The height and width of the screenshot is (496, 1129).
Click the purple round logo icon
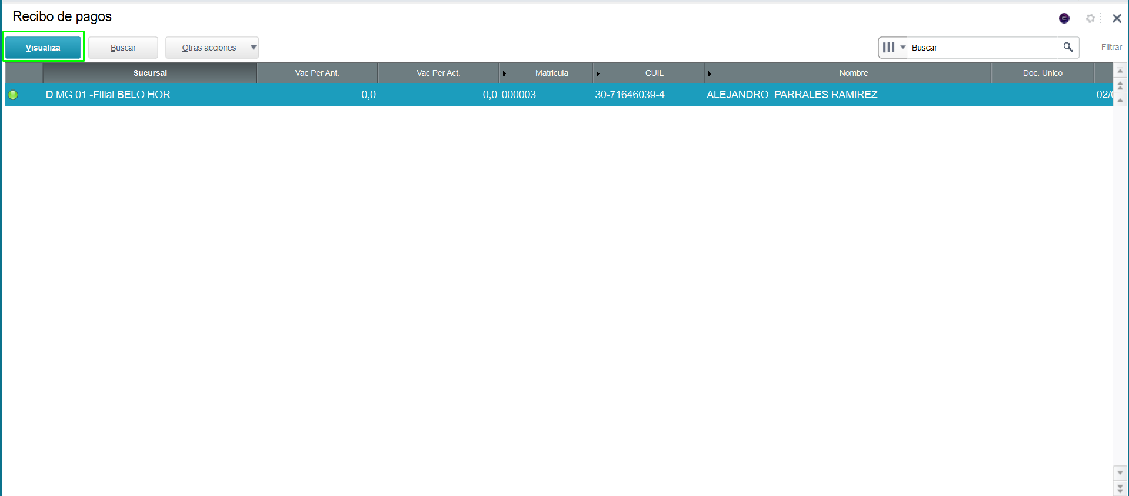click(x=1064, y=18)
